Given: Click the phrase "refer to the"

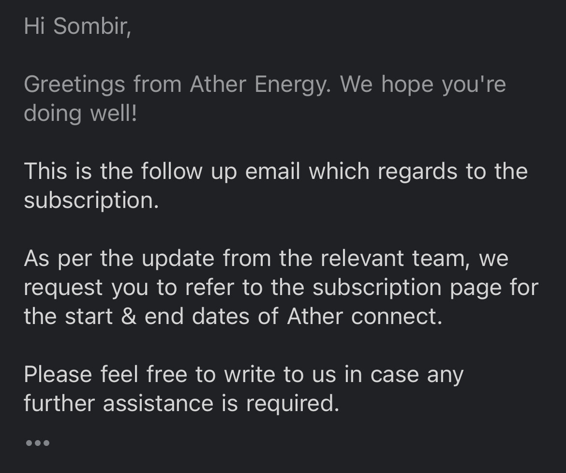Looking at the screenshot, I should pos(245,288).
